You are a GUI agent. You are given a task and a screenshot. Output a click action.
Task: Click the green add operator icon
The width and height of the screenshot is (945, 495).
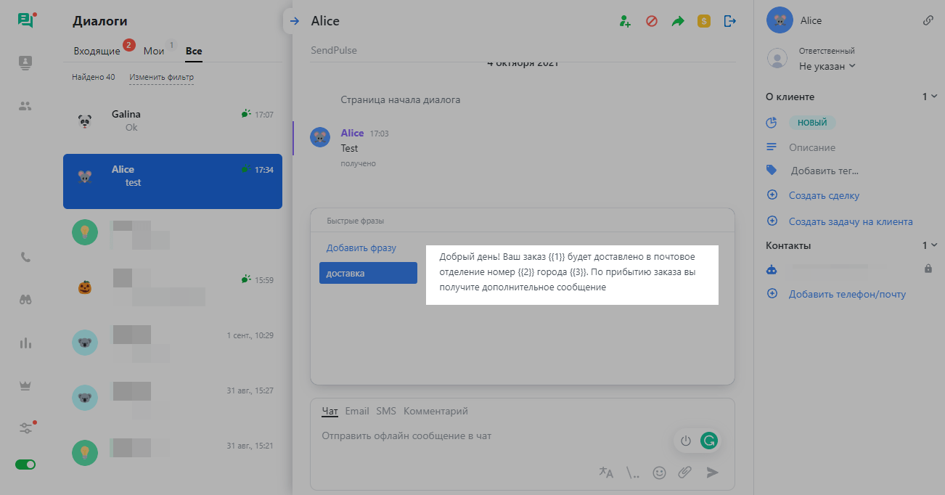click(x=625, y=21)
